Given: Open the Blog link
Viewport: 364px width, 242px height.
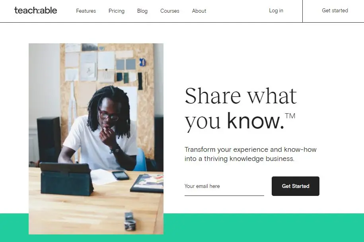Looking at the screenshot, I should click(142, 11).
